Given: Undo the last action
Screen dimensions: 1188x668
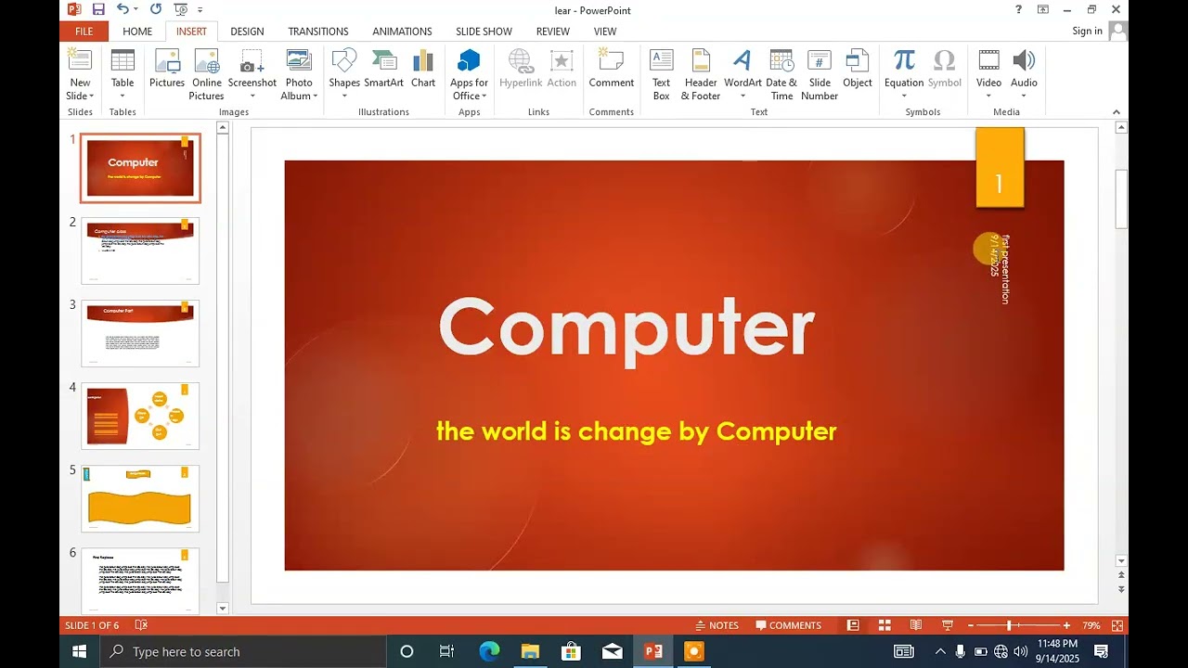Looking at the screenshot, I should click(123, 9).
